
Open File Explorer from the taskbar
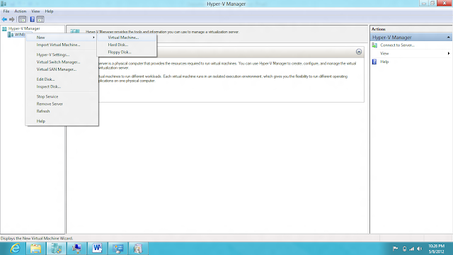[36, 249]
